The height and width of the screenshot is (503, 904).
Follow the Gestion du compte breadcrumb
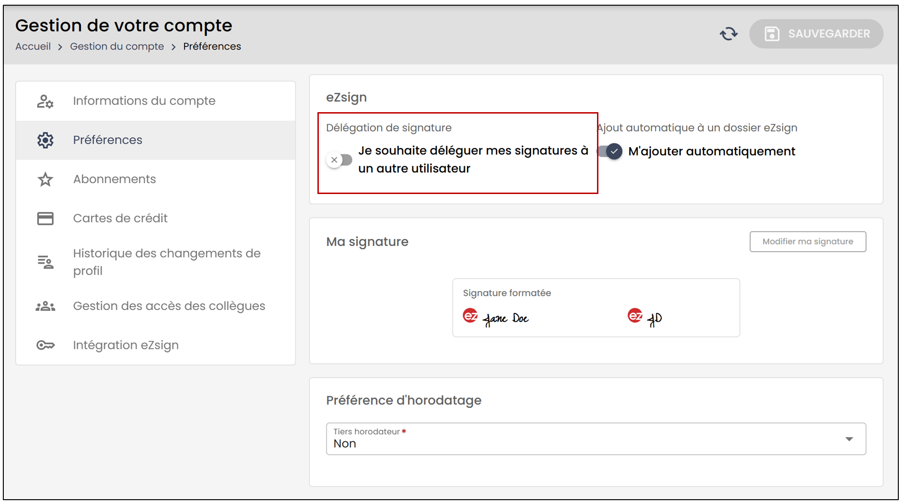click(x=117, y=46)
